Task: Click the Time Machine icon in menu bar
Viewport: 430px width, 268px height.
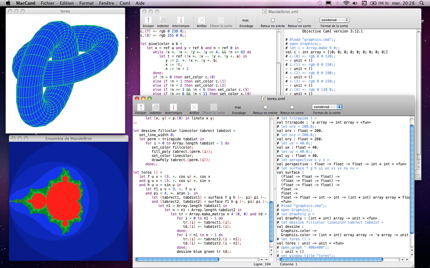Action: (320, 3)
